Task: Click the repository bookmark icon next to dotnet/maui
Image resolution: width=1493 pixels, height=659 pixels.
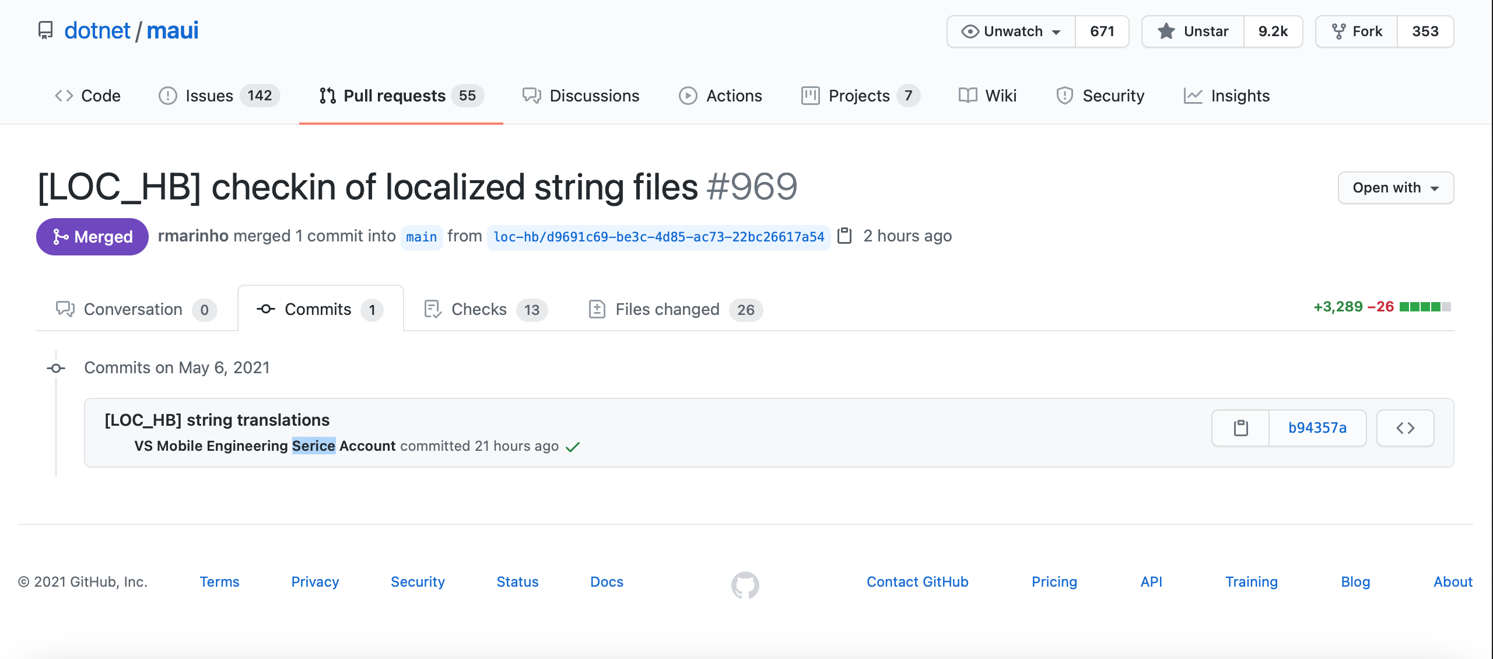Action: (x=45, y=30)
